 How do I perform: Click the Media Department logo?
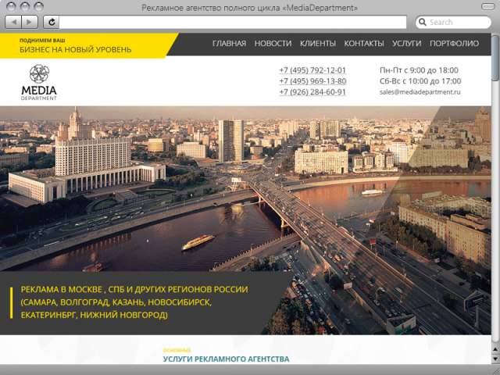pyautogui.click(x=39, y=82)
